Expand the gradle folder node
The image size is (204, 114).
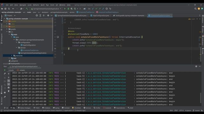(7, 29)
